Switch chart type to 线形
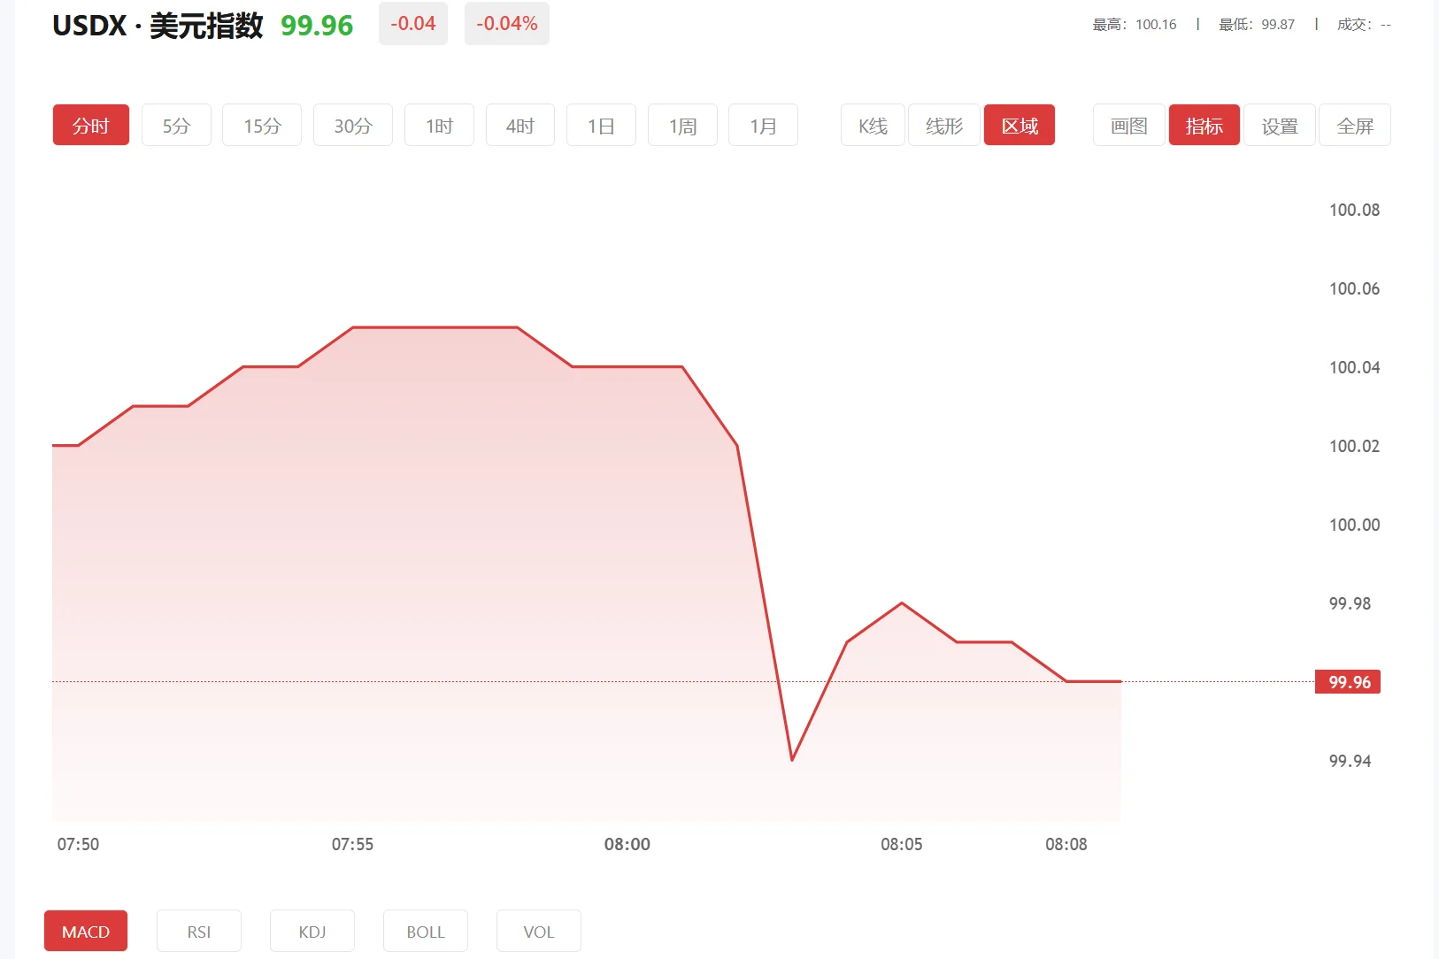Screen dimensions: 1439x959 [x=943, y=126]
